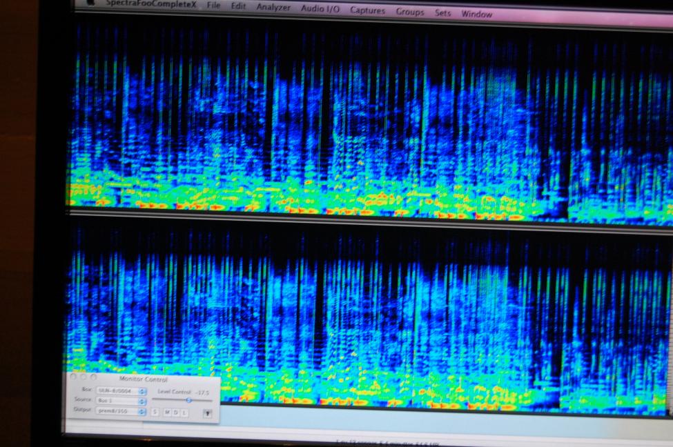Click the small dark icon in Monitor Control

tap(206, 413)
